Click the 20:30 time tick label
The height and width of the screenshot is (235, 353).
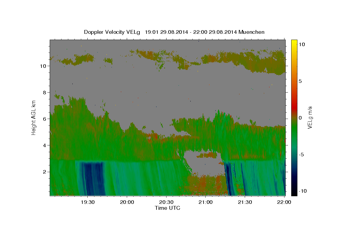click(166, 202)
